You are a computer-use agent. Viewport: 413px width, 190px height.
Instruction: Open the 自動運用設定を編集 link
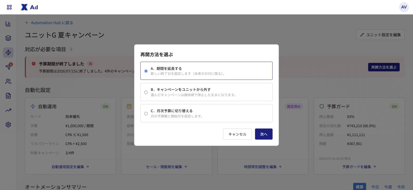coord(70,167)
